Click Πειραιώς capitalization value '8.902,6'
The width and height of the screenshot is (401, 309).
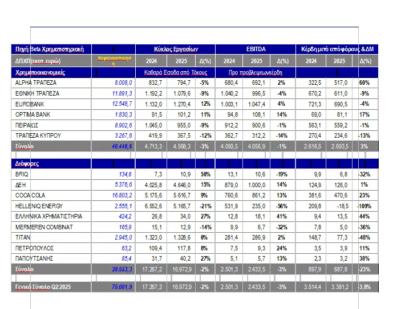123,125
